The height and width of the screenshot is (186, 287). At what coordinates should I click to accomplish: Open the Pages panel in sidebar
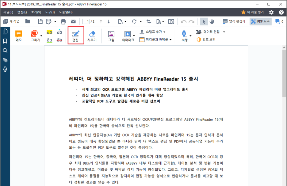coord(5,32)
